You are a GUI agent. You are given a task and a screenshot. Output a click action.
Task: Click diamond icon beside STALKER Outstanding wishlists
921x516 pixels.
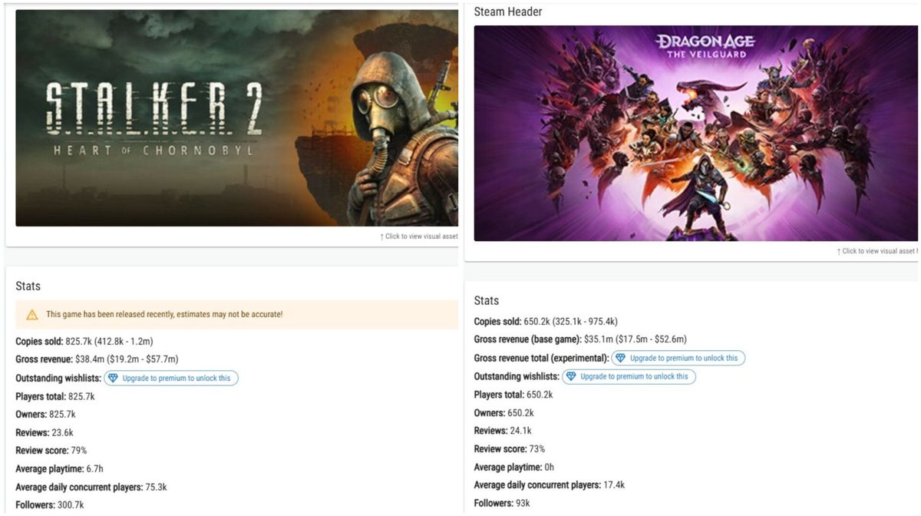113,379
